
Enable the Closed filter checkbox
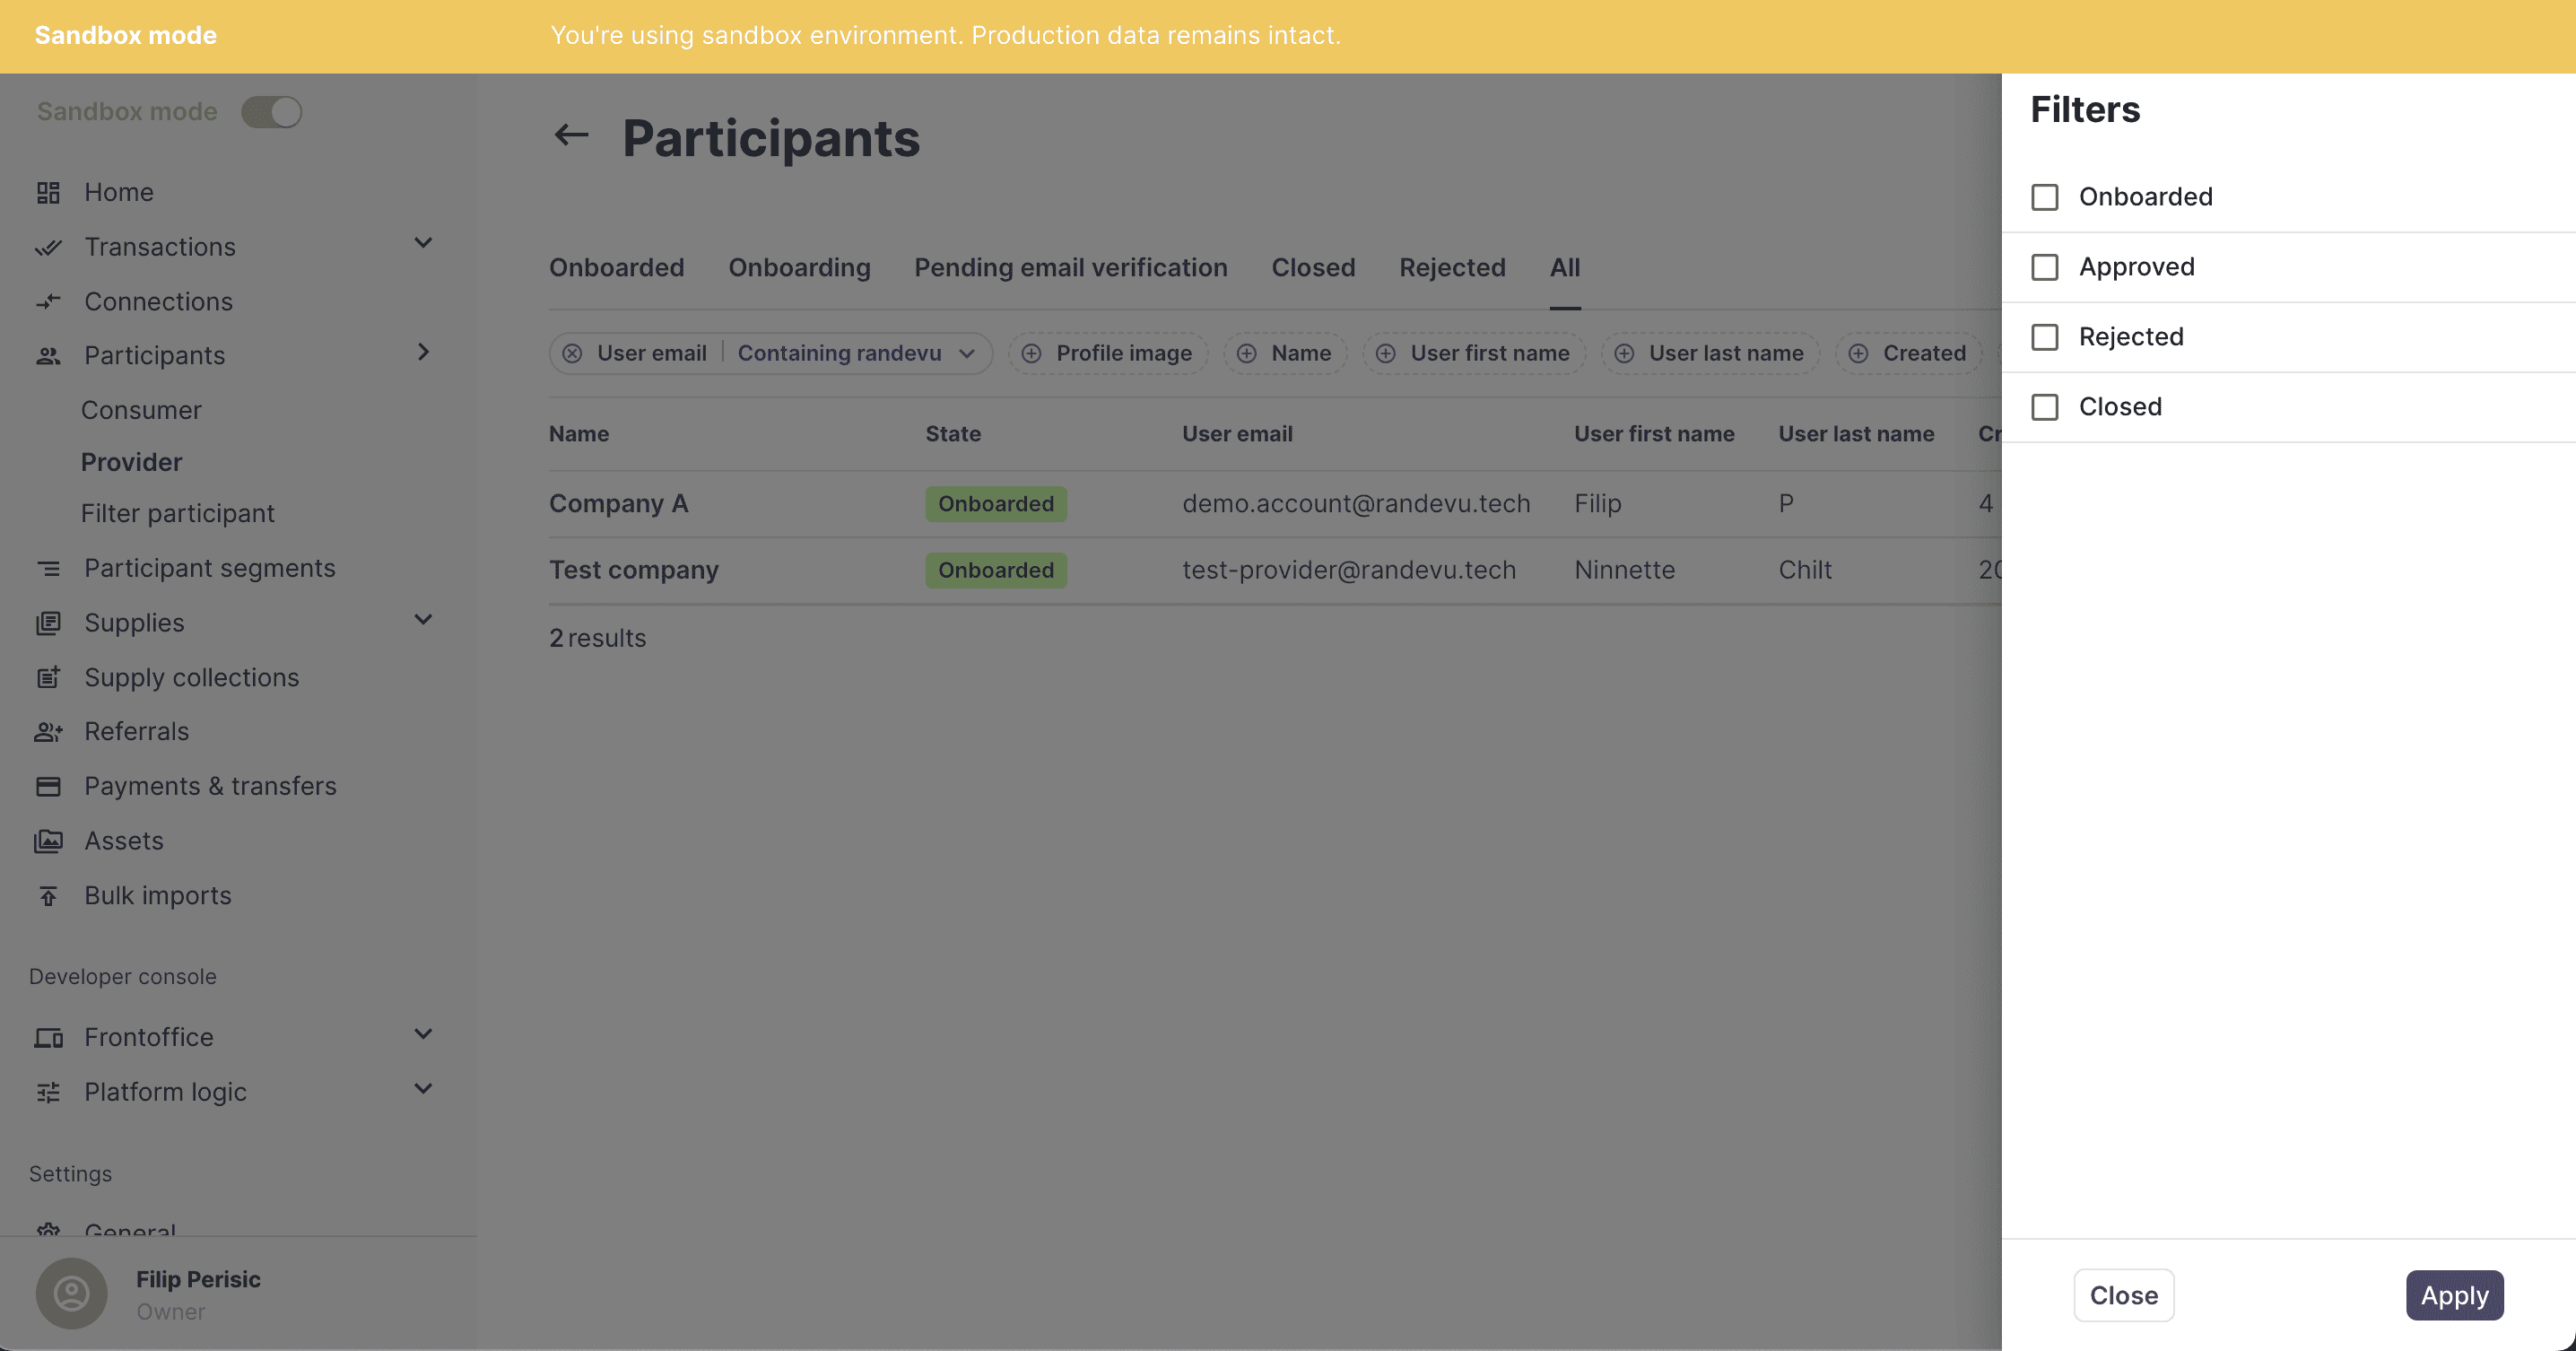pyautogui.click(x=2044, y=405)
